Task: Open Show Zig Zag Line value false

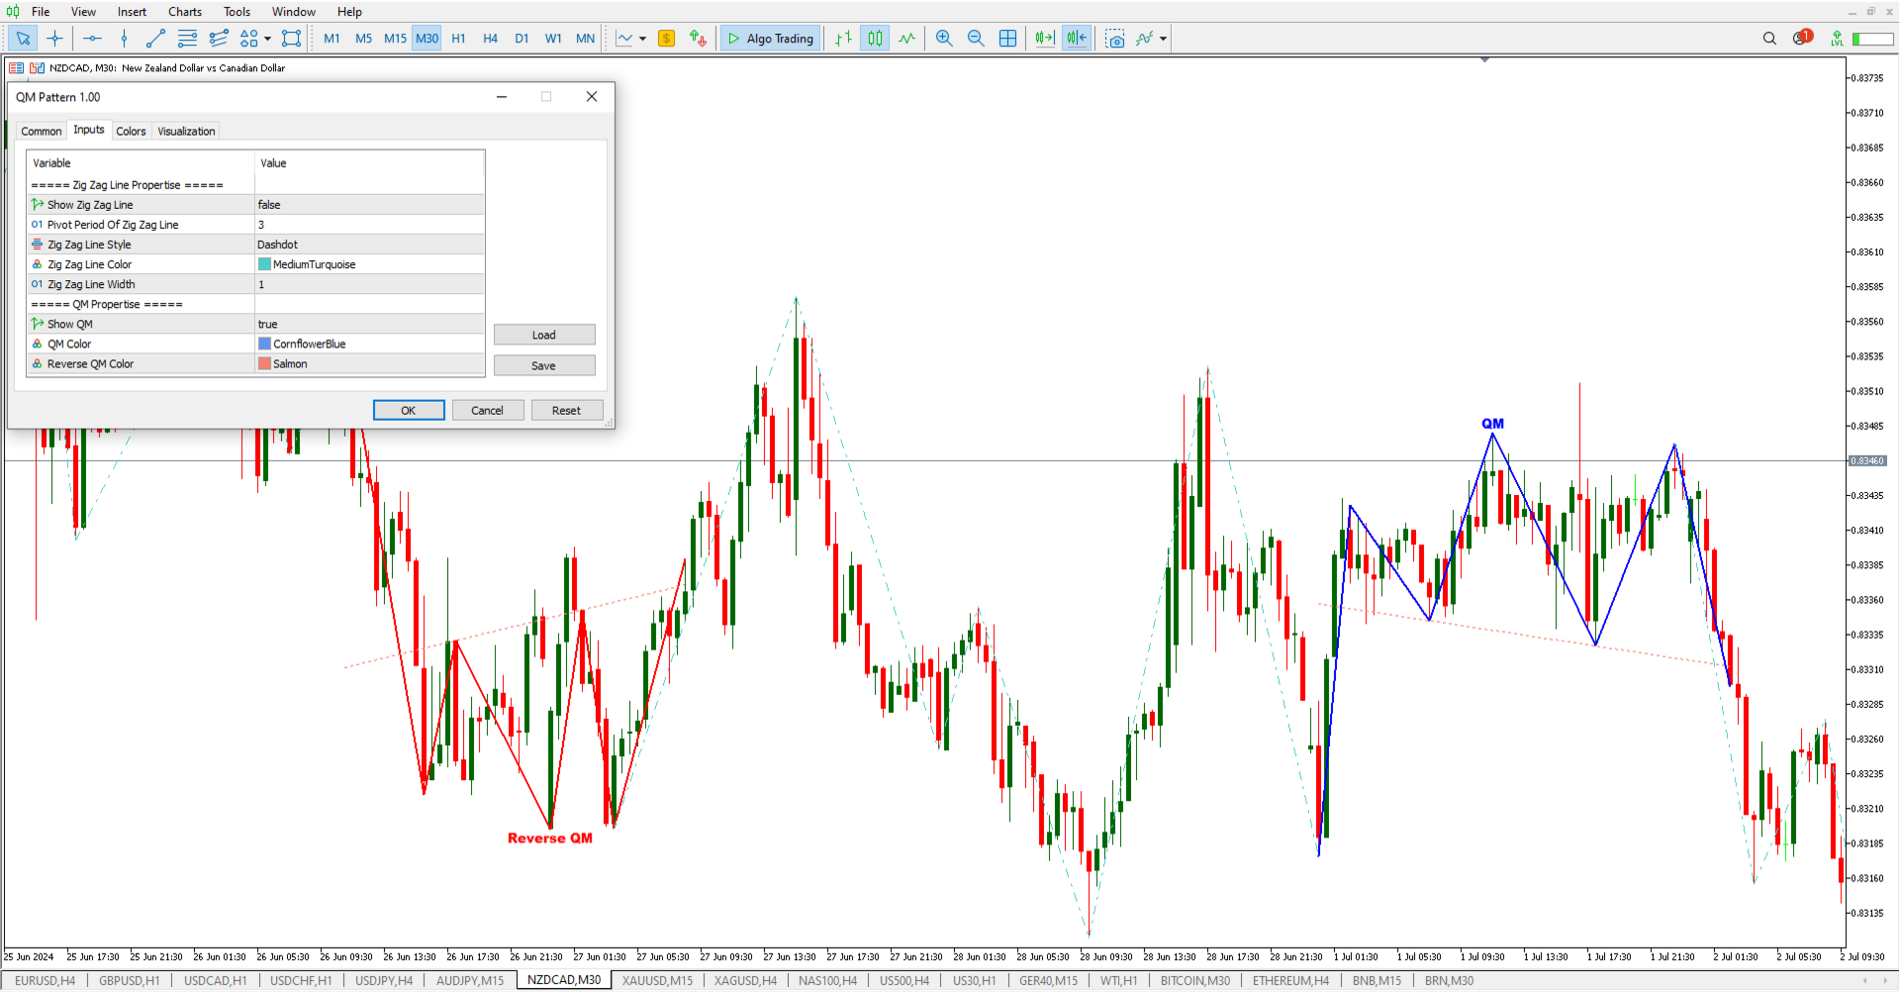Action: click(x=370, y=205)
